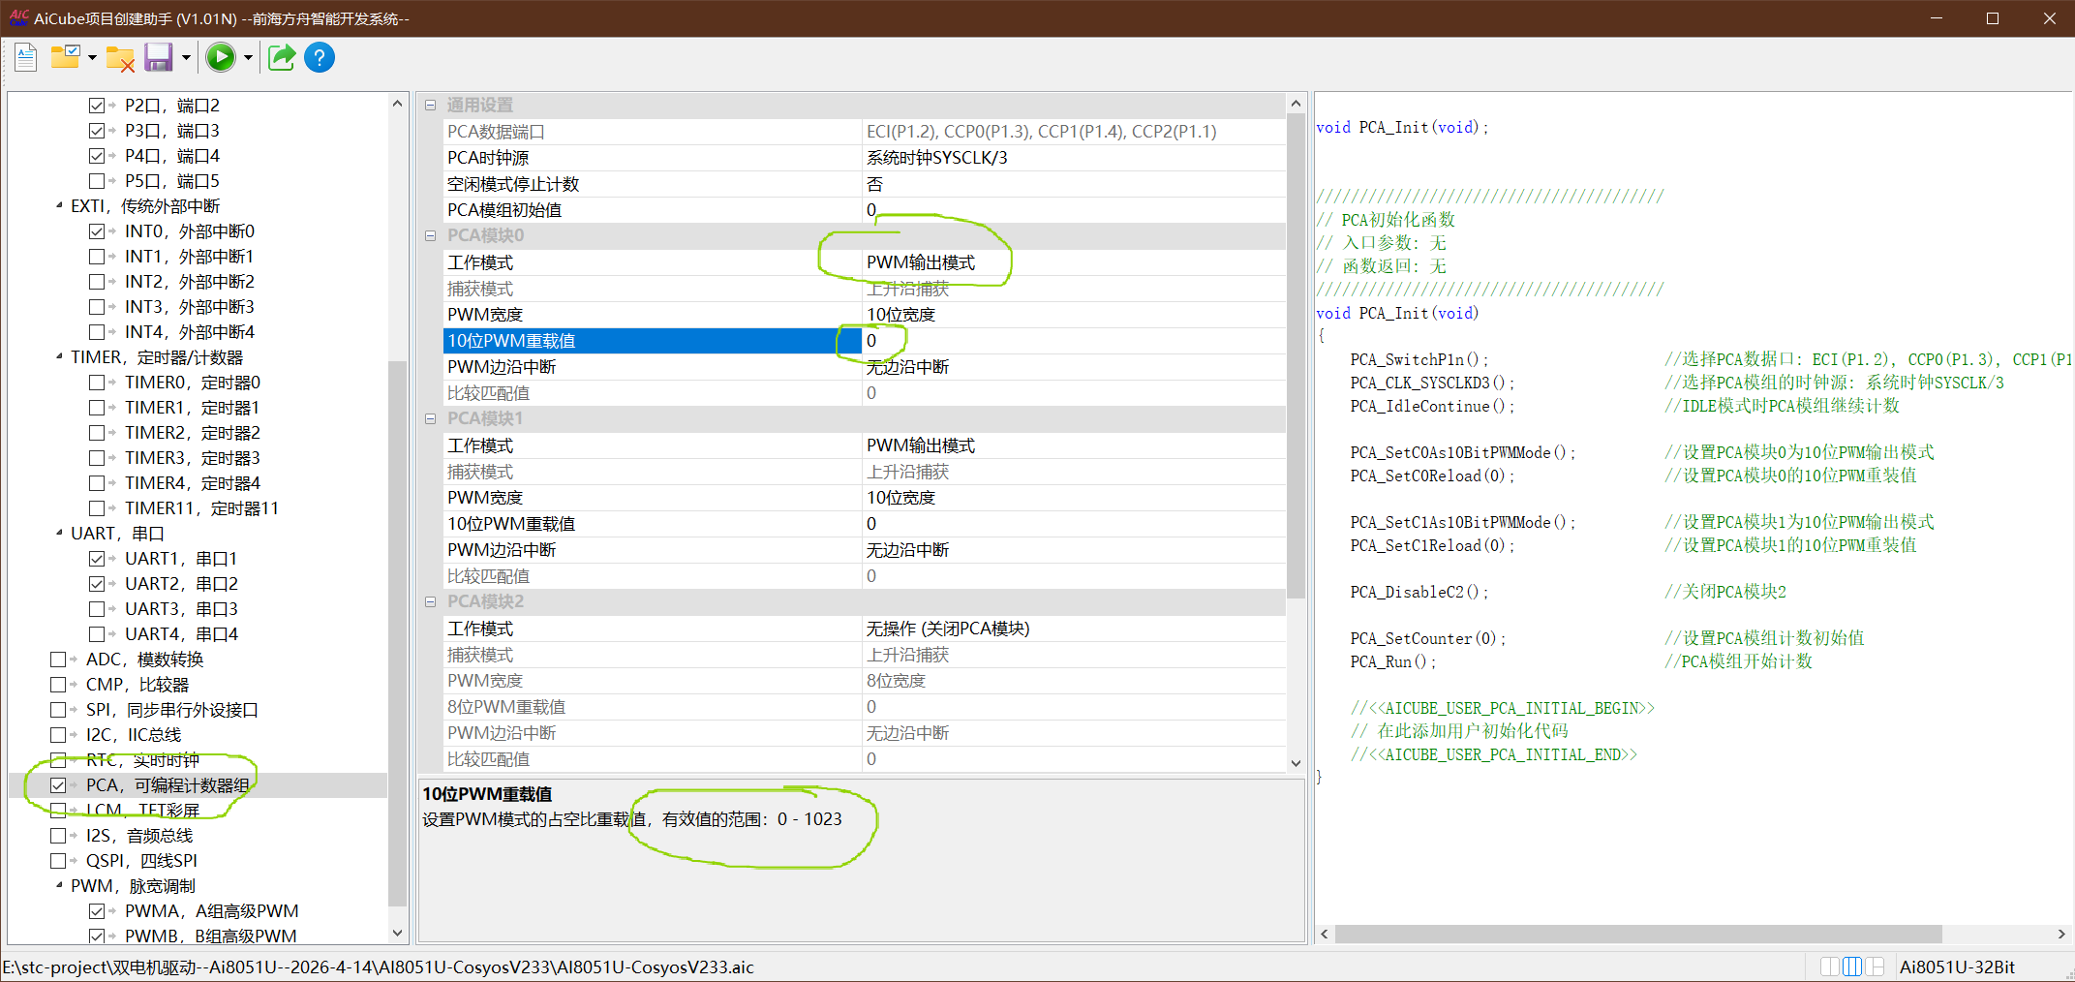Edit PCA模块0 10位PWM重载值 field
The width and height of the screenshot is (2075, 982).
(1074, 341)
